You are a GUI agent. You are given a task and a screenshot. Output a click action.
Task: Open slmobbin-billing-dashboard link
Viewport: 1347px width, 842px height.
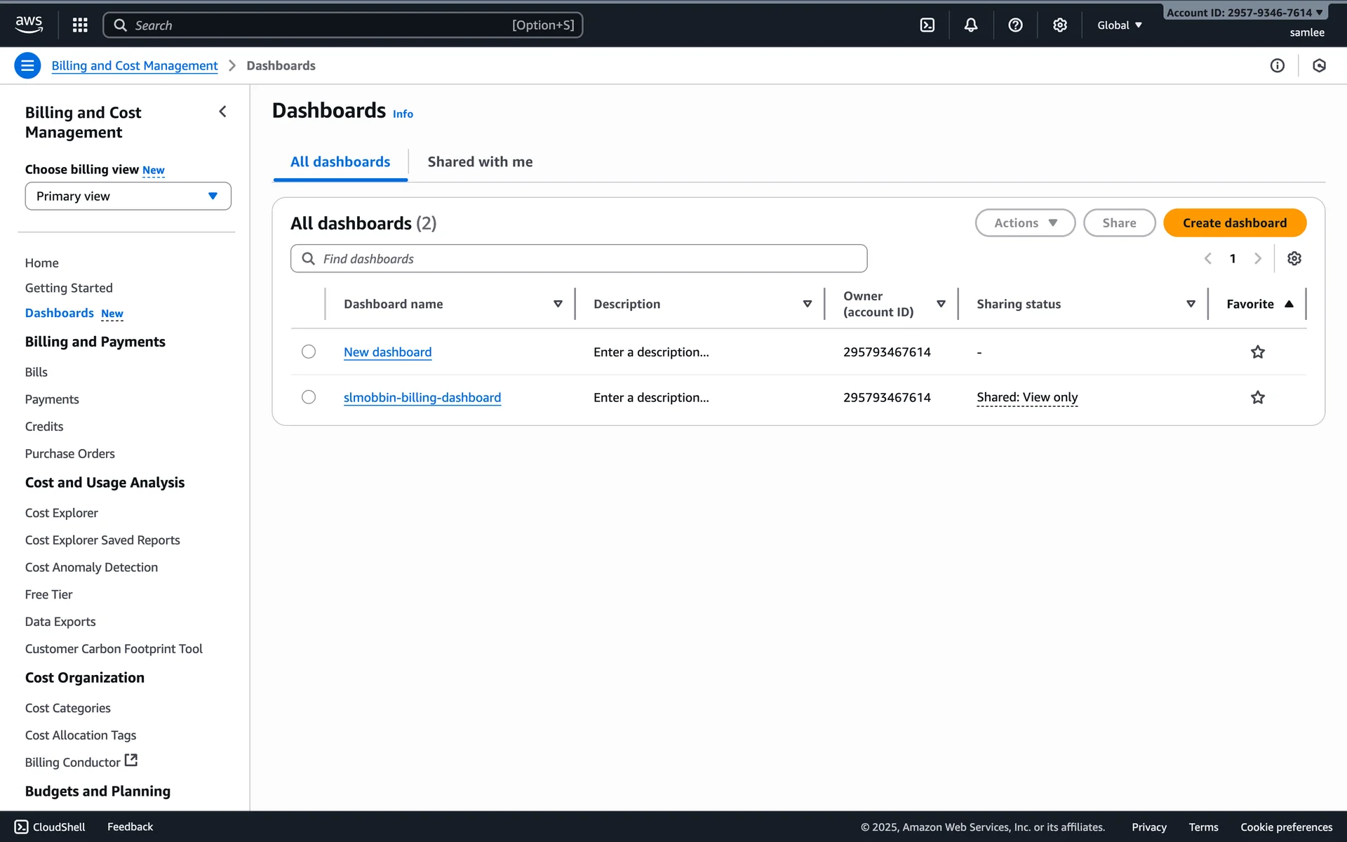[x=422, y=397]
